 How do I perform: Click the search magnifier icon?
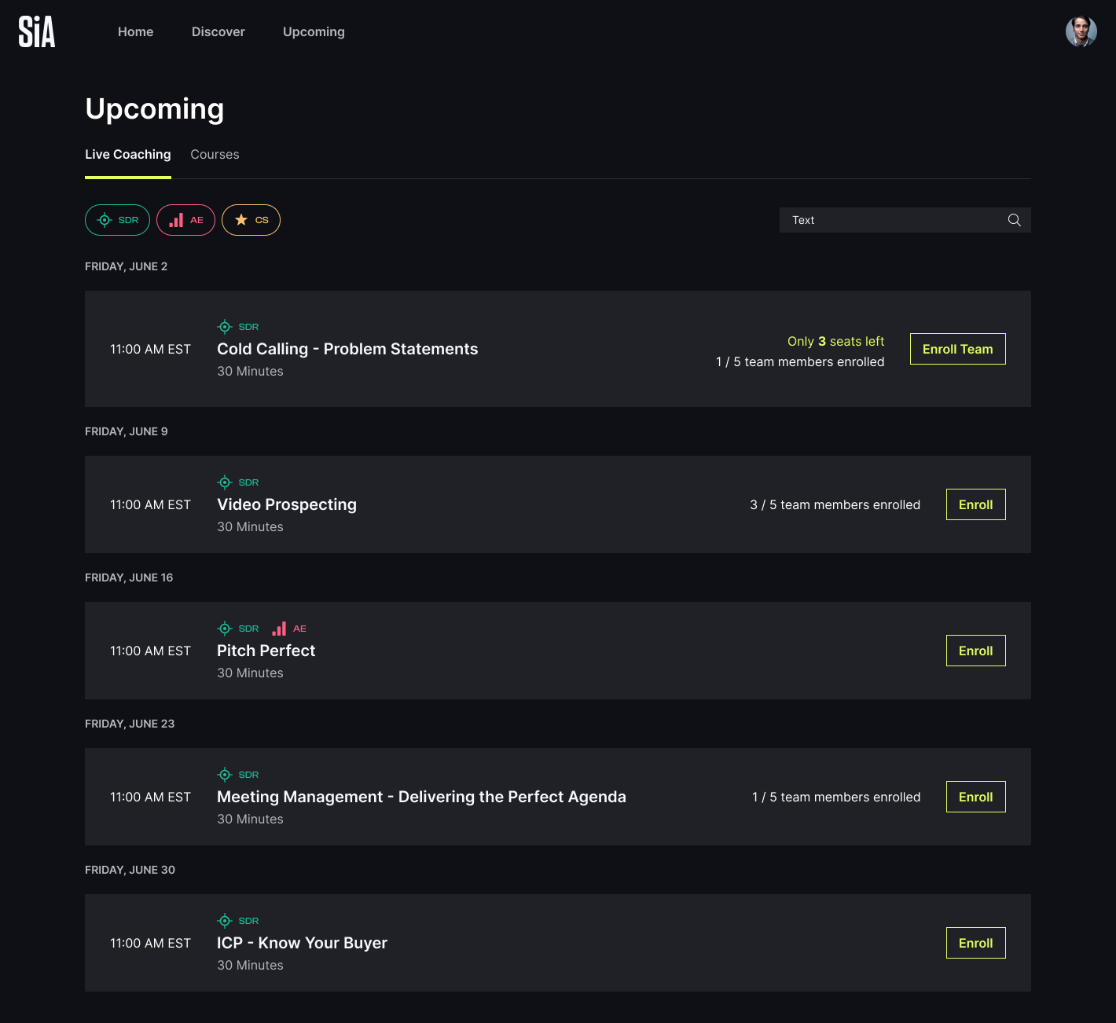coord(1015,220)
